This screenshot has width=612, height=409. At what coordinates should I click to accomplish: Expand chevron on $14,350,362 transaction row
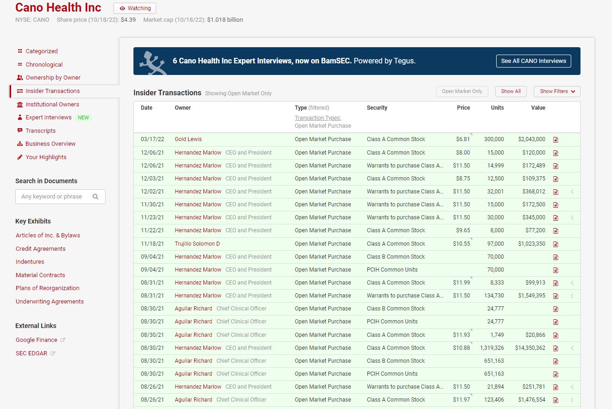[572, 348]
